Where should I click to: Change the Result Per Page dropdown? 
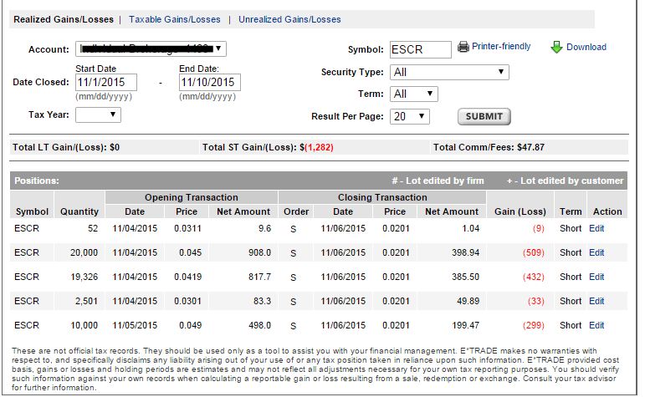(x=409, y=117)
